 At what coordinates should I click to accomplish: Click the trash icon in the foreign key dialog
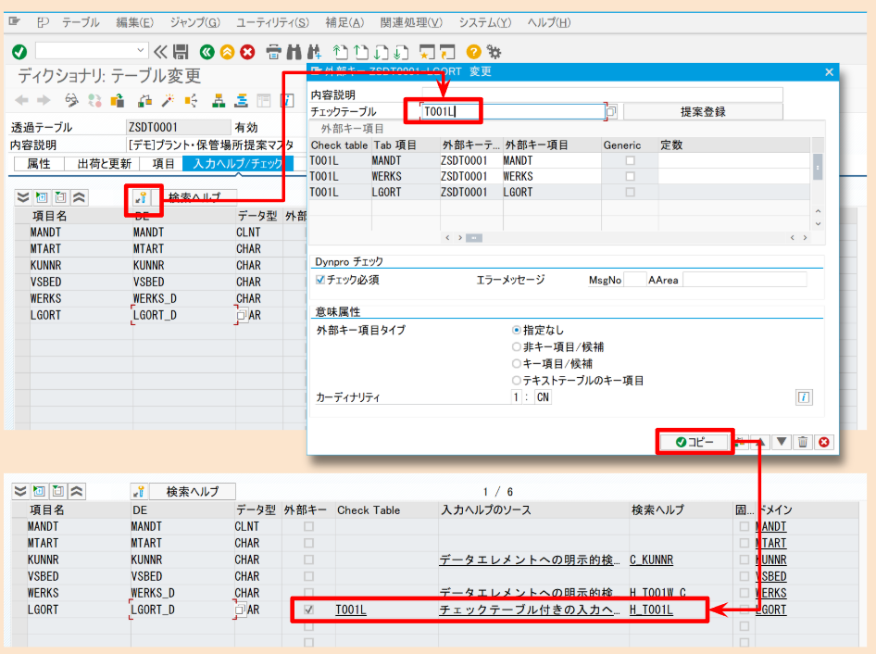tap(802, 442)
